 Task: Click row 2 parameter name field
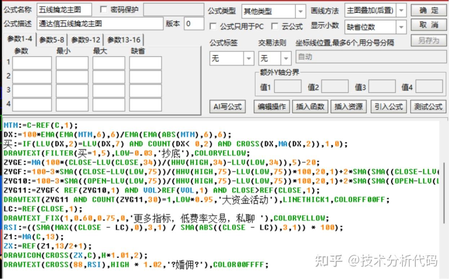(32, 77)
